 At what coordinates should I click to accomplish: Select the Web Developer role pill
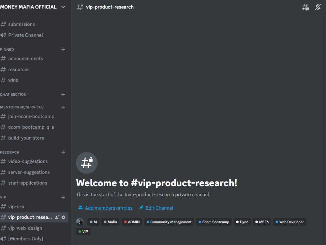tap(289, 222)
